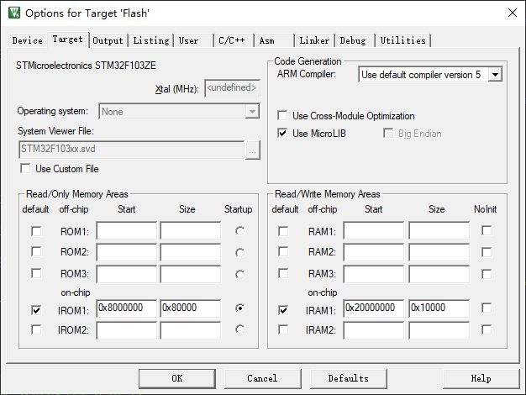This screenshot has height=395, width=526.
Task: Uncheck Use MicroLIB
Action: [x=282, y=134]
